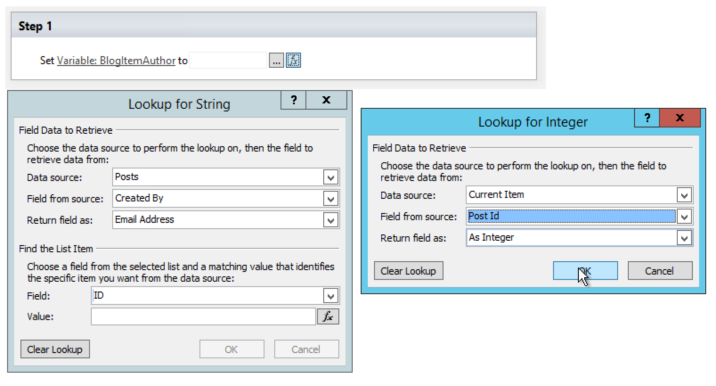
Task: Expand the ID field dropdown
Action: [x=330, y=296]
